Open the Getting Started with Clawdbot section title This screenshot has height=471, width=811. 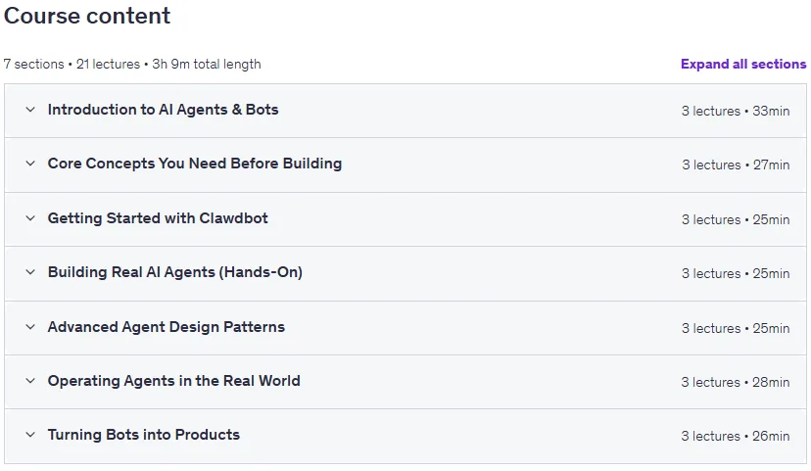158,218
